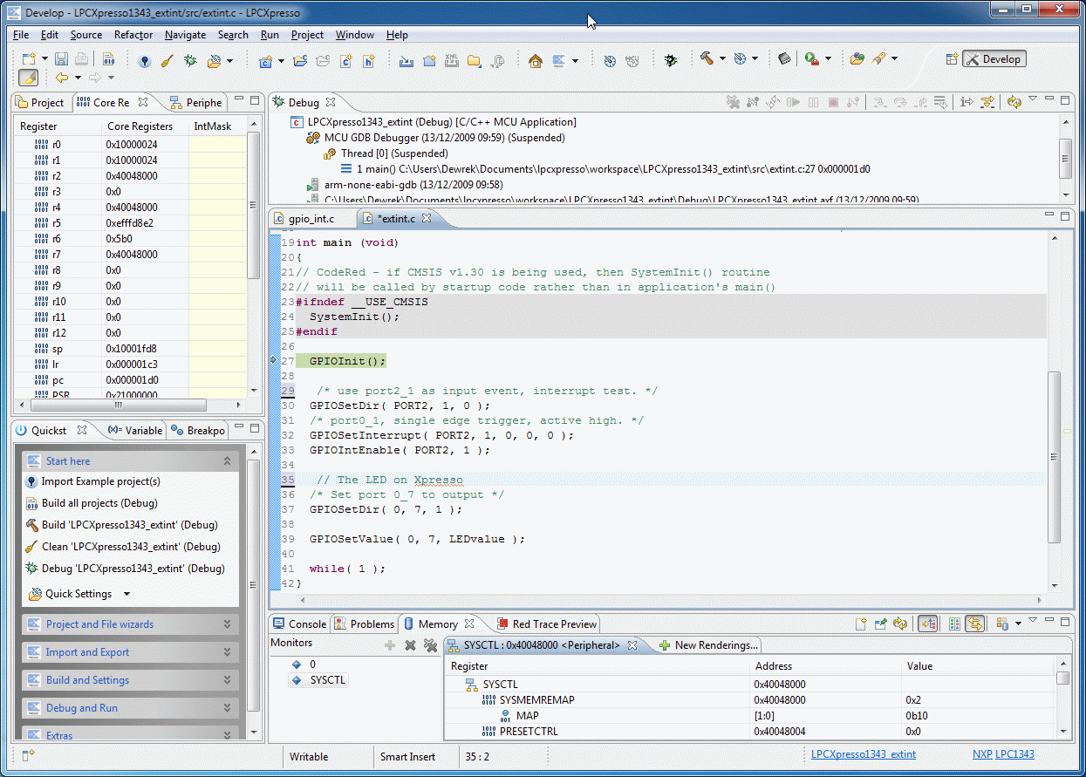Click the add memory monitor plus icon

pyautogui.click(x=390, y=645)
